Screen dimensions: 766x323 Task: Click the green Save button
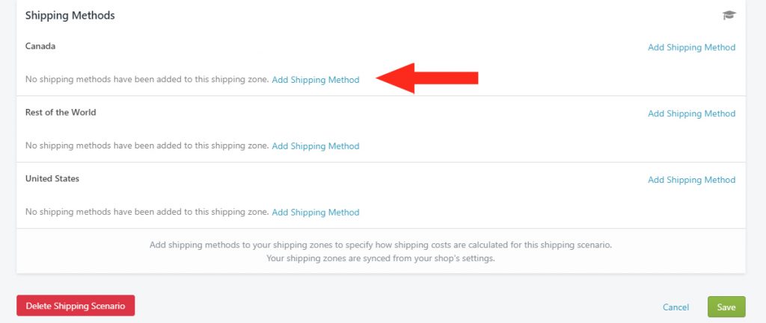(x=726, y=307)
